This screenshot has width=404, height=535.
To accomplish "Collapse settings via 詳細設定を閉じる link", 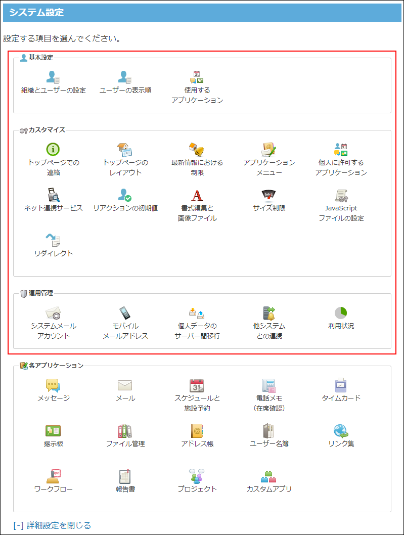I will (52, 525).
